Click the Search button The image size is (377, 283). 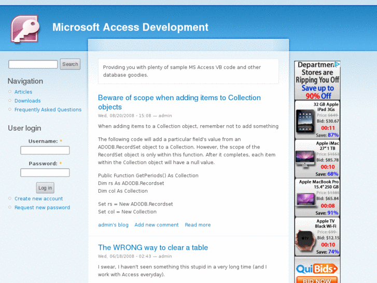(70, 64)
